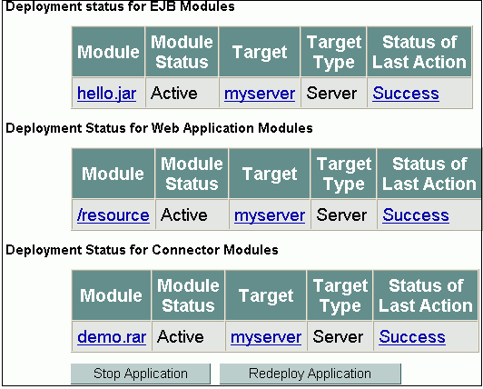Click Module Status header in EJB table

tap(182, 52)
